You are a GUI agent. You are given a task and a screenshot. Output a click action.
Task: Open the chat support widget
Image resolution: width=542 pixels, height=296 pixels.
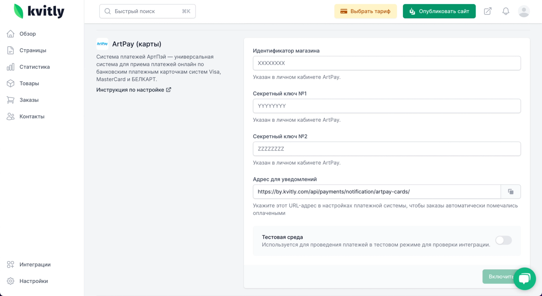[525, 279]
